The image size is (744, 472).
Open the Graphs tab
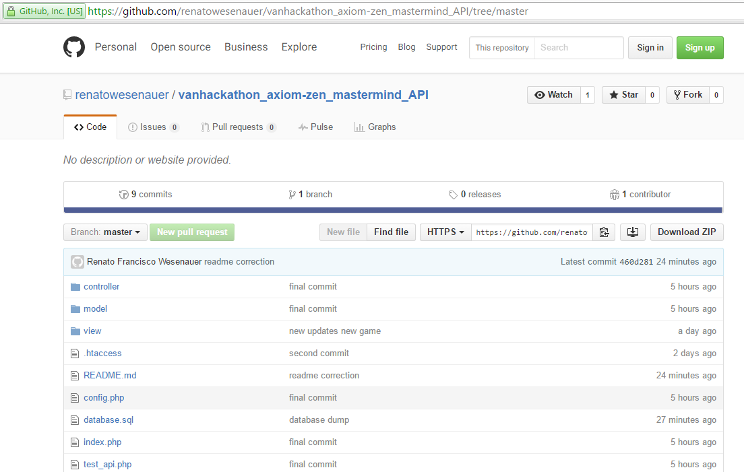(x=375, y=127)
